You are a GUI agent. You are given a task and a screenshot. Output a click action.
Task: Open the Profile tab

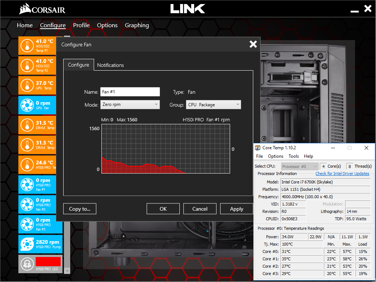(x=81, y=25)
